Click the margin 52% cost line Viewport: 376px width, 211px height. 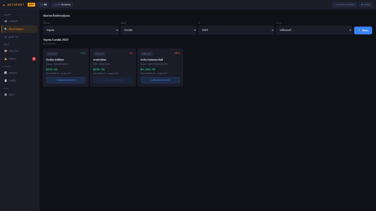(106, 73)
